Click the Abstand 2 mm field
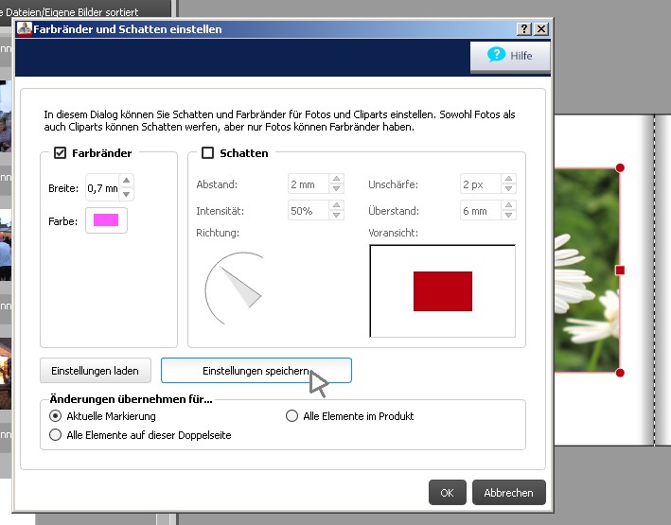This screenshot has width=671, height=525. click(309, 184)
